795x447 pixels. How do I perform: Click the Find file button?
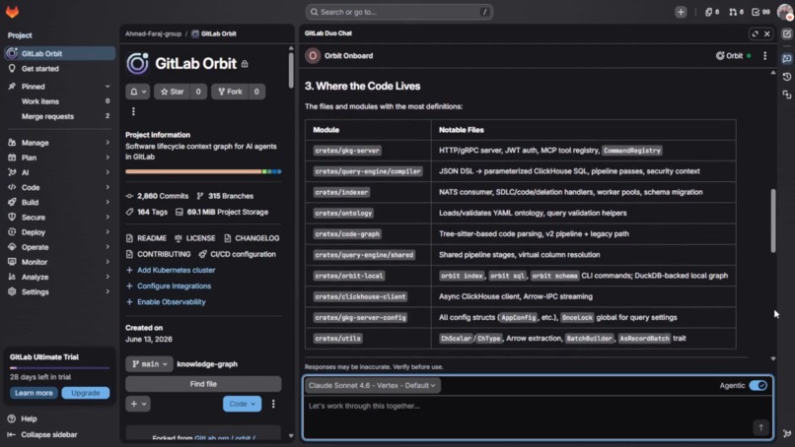pyautogui.click(x=203, y=384)
